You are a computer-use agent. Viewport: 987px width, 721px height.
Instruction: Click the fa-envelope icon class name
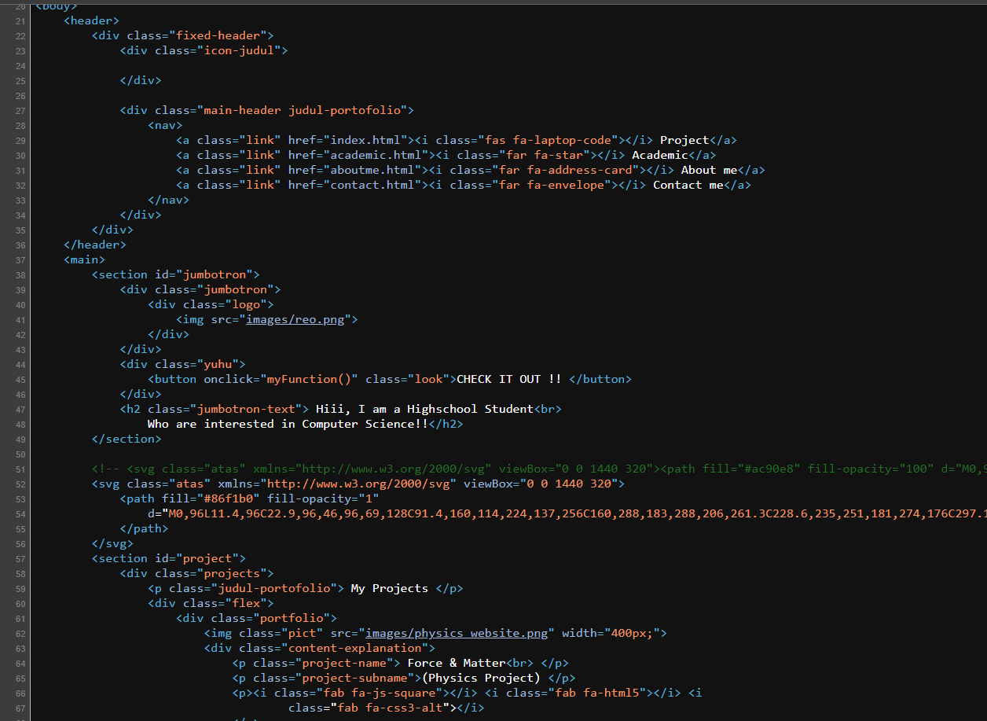coord(567,185)
